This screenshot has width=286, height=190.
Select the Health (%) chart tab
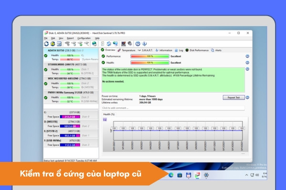(109, 114)
